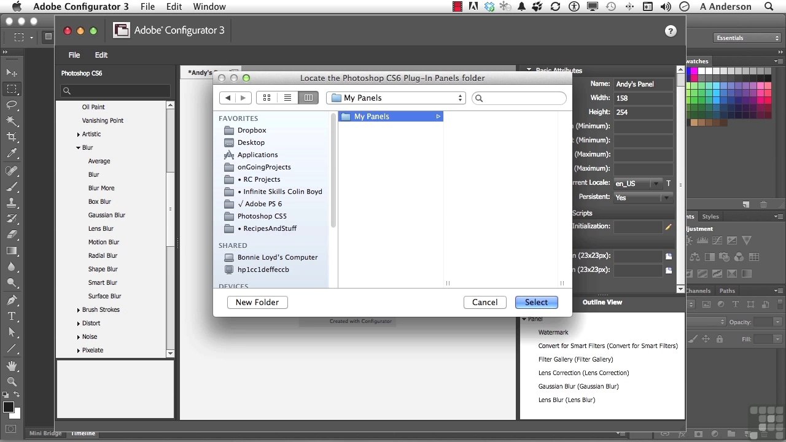Select the Healing Brush tool
The image size is (786, 442).
coord(12,170)
